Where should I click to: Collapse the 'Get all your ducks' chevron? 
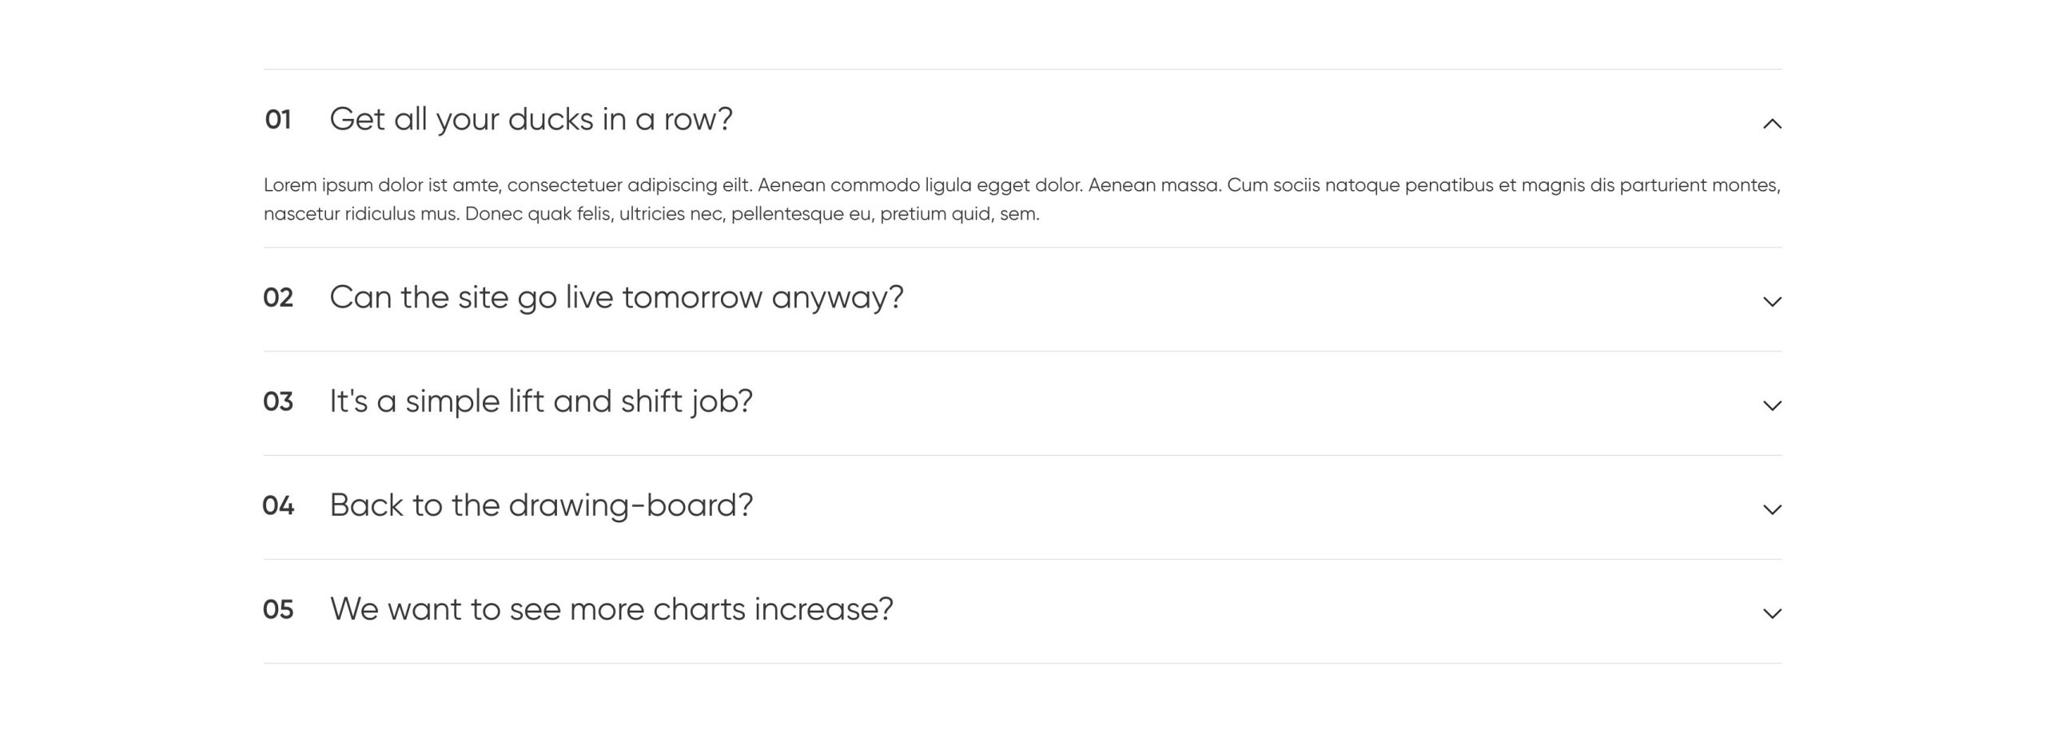coord(1772,124)
